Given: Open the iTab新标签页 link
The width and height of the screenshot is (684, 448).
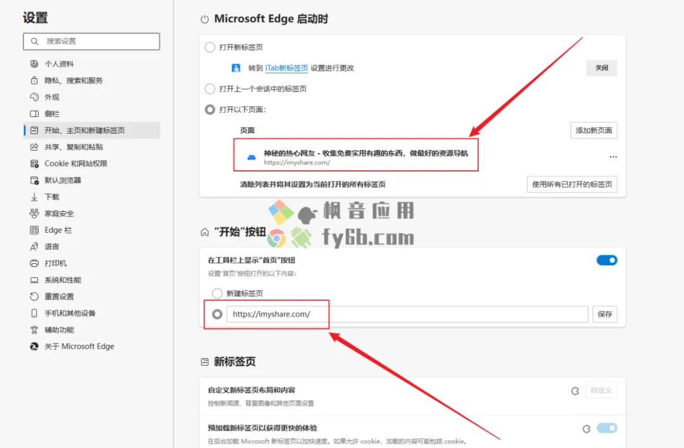Looking at the screenshot, I should click(x=287, y=68).
